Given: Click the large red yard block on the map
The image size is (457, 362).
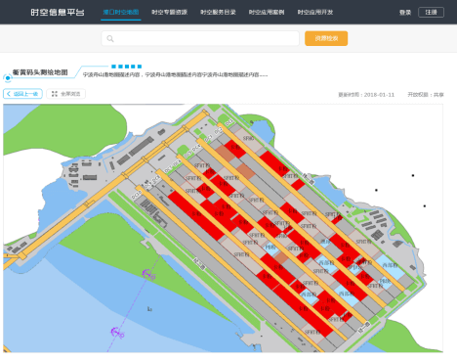Looking at the screenshot, I should pos(196,214).
